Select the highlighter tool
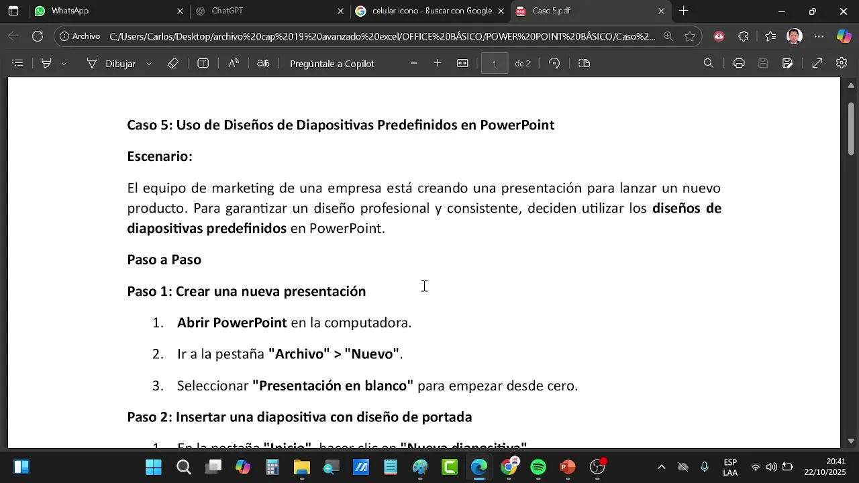Viewport: 859px width, 483px height. pyautogui.click(x=46, y=63)
